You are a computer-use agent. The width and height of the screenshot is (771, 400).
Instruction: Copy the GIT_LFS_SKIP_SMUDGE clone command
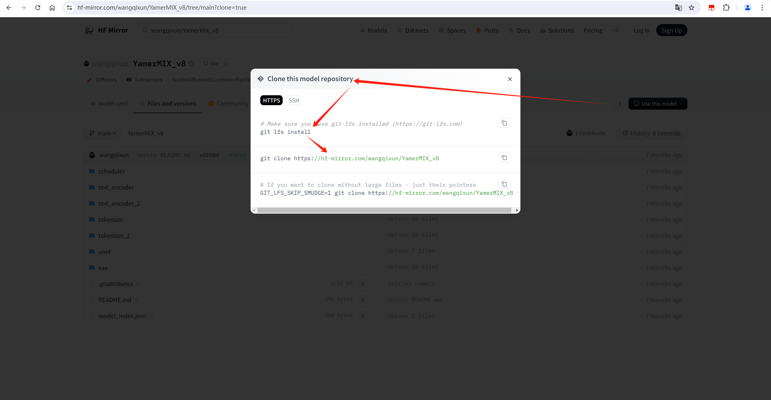pos(504,184)
